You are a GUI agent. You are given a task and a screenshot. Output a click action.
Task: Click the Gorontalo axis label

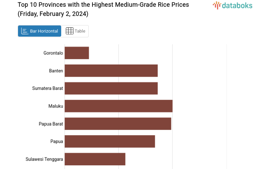pos(53,53)
